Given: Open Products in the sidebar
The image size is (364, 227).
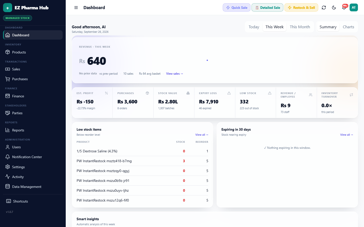Looking at the screenshot, I should 33,52.
